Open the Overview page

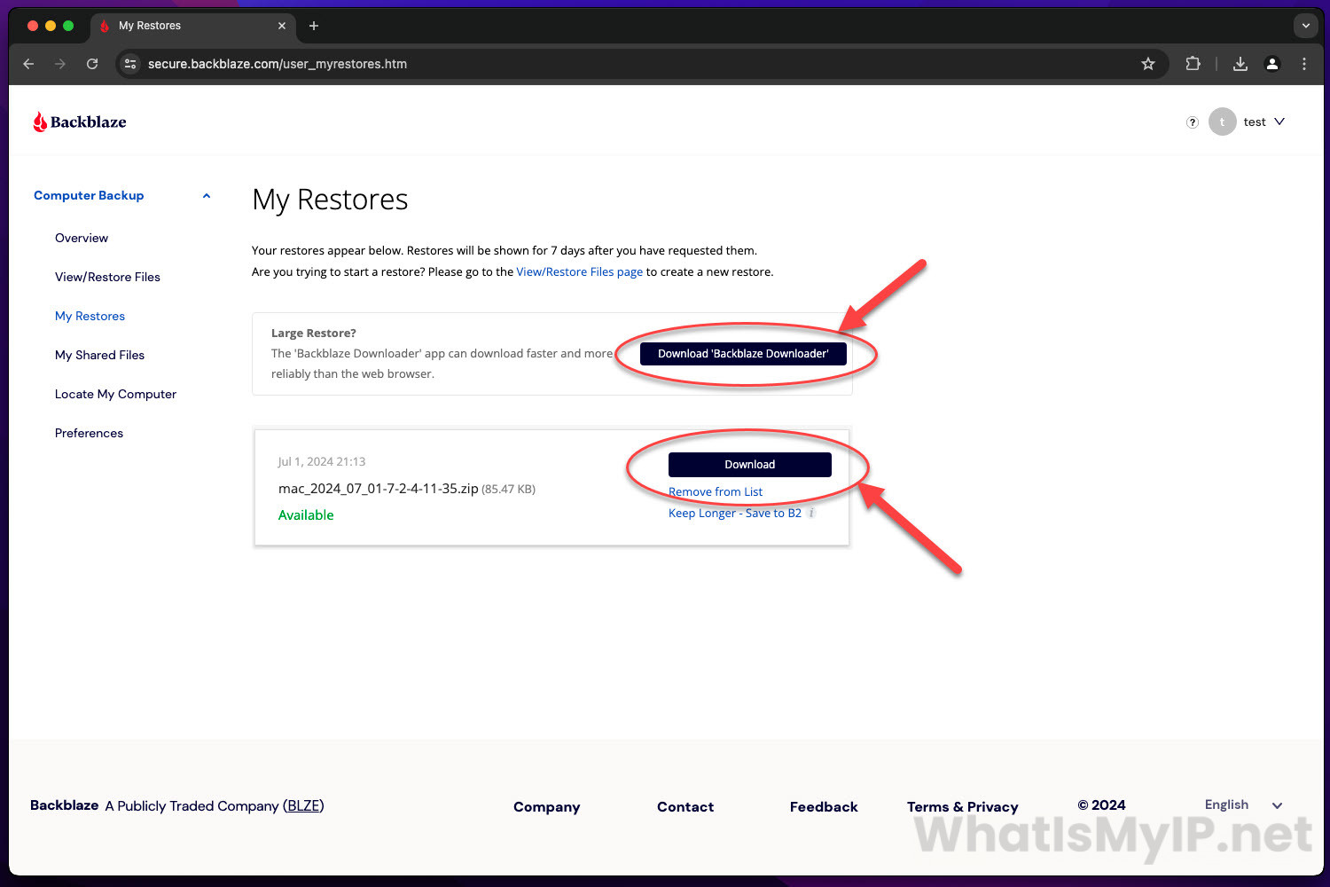tap(82, 238)
